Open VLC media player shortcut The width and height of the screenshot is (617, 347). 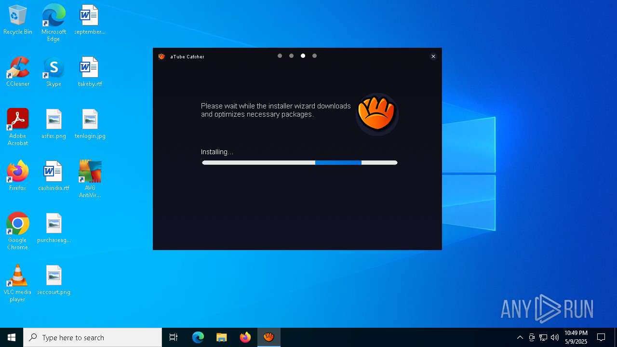(x=18, y=283)
